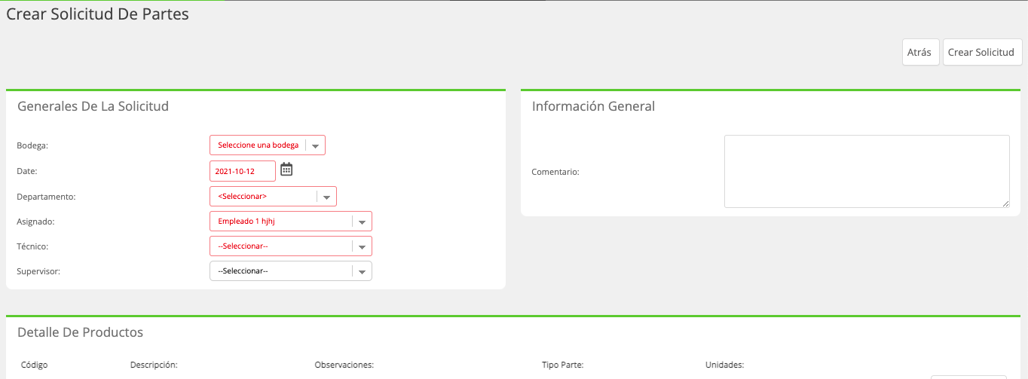Open the Supervisor dropdown
This screenshot has width=1028, height=379.
(291, 271)
